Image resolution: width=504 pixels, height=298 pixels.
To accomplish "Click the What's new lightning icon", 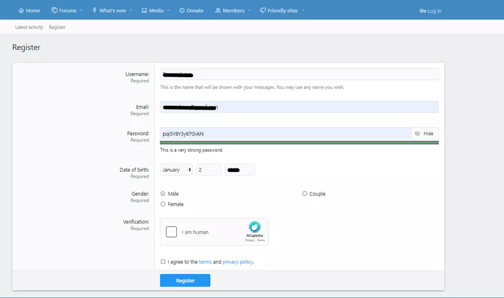I will click(x=95, y=11).
